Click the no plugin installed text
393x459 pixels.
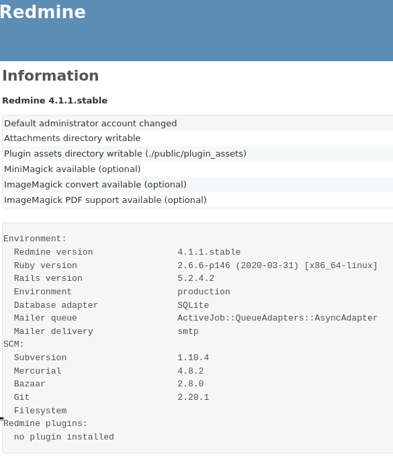tap(64, 437)
